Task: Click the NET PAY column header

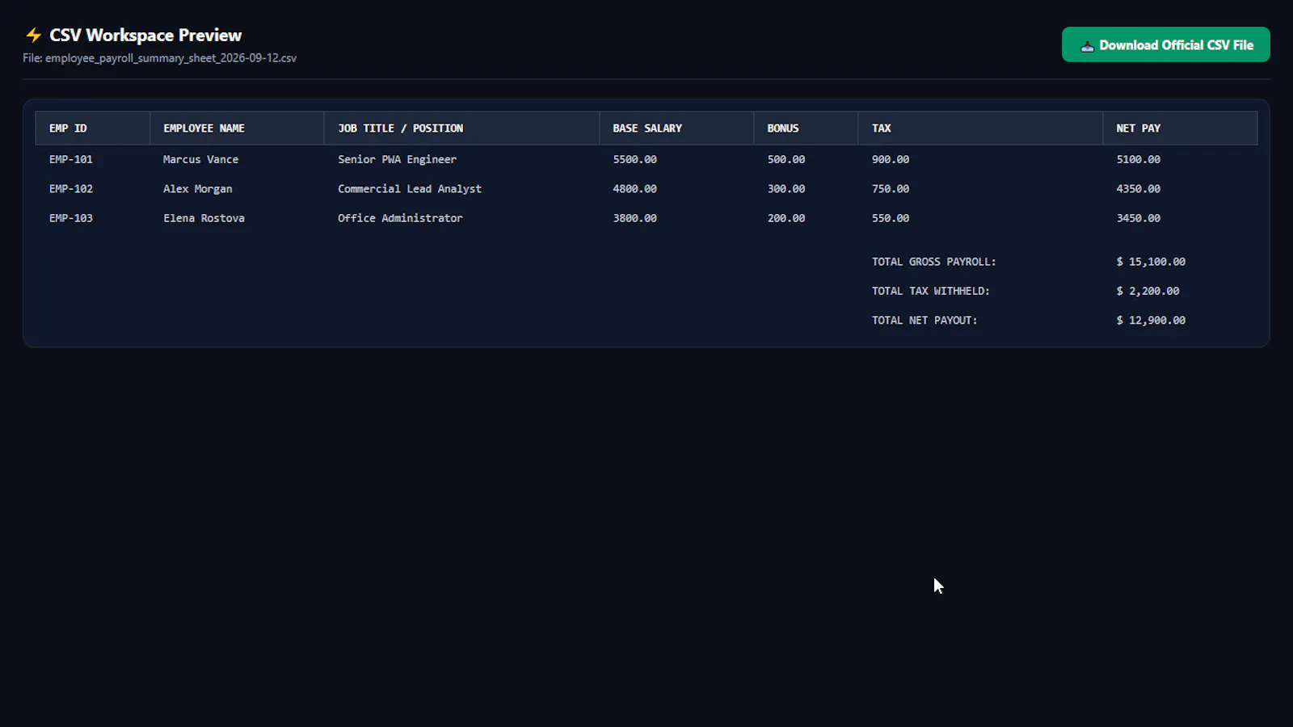Action: 1180,128
